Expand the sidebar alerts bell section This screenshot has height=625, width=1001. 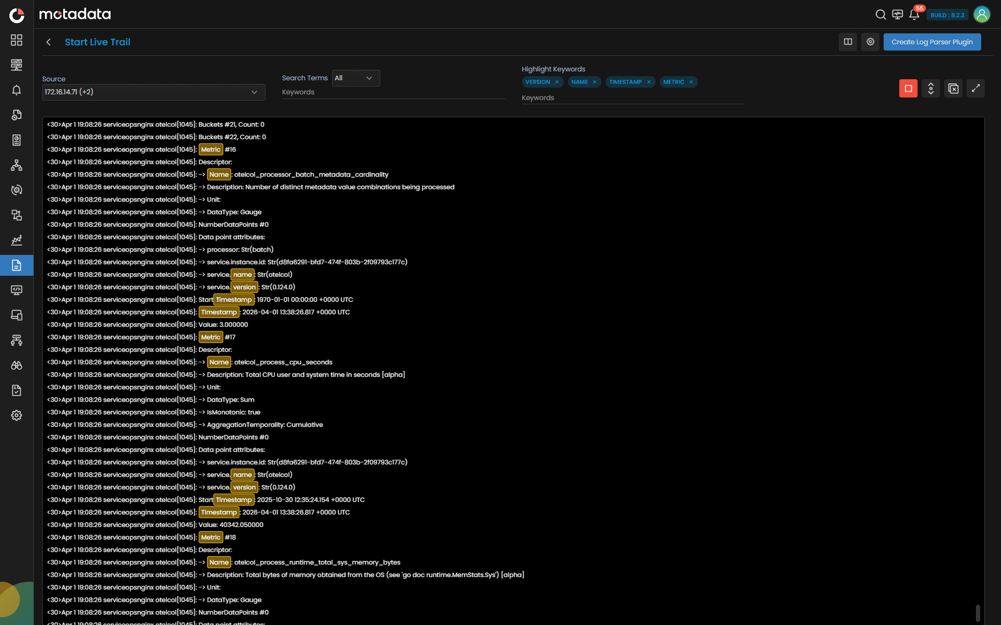pos(16,90)
